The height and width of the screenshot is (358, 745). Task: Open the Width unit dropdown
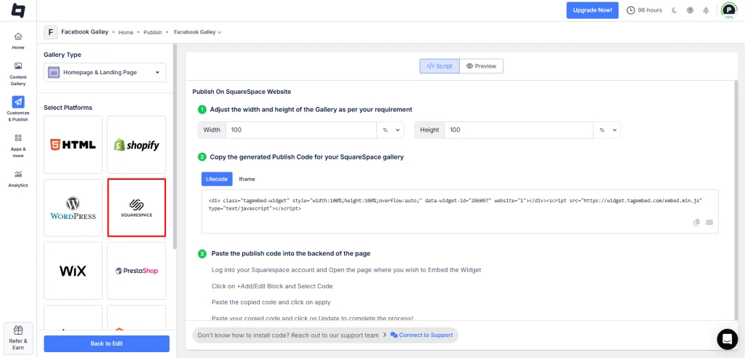[x=390, y=130]
